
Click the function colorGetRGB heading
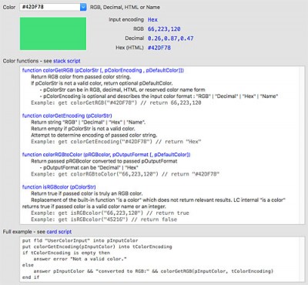[x=103, y=70]
